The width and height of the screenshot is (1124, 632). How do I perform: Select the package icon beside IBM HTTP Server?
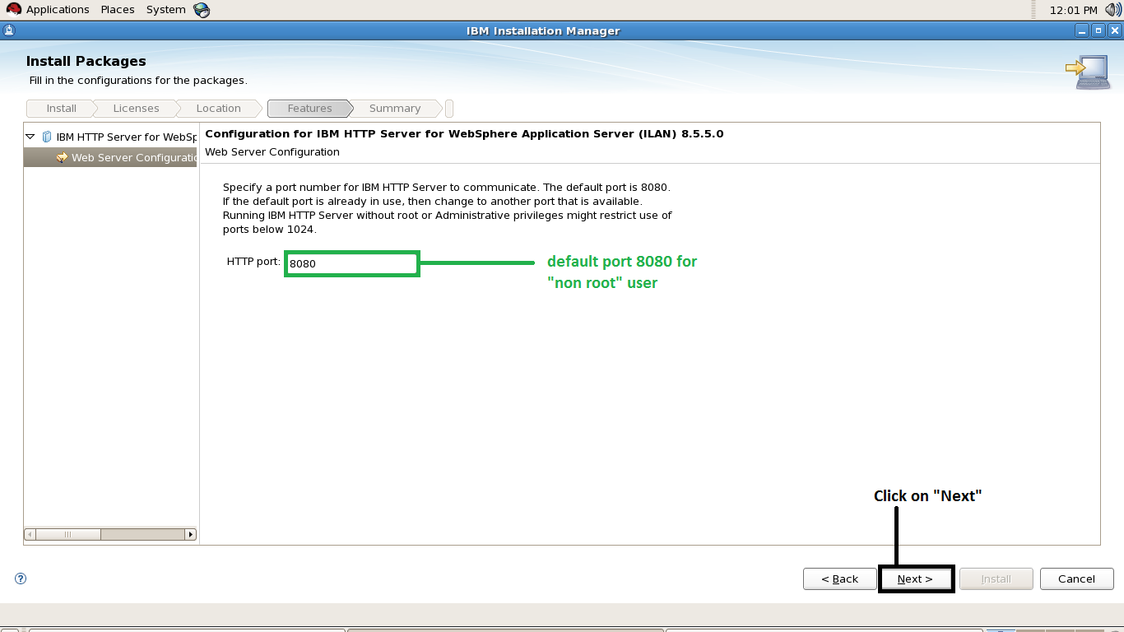(48, 137)
